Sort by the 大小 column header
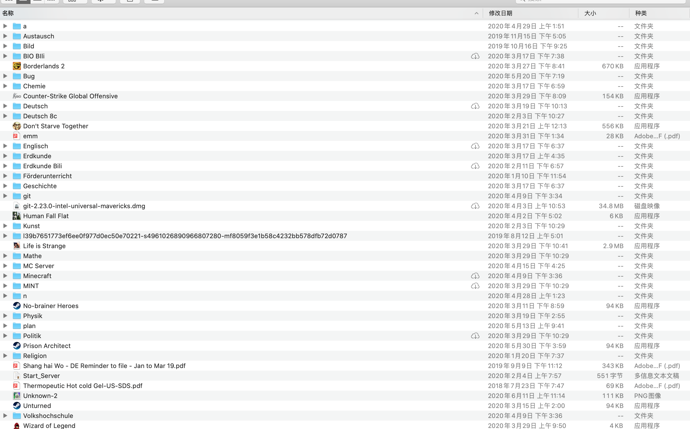Viewport: 690px width, 429px height. pos(590,13)
